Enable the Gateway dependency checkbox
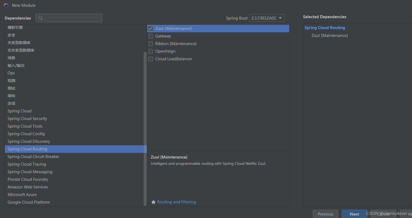Viewport: 412px width, 218px height. 150,36
